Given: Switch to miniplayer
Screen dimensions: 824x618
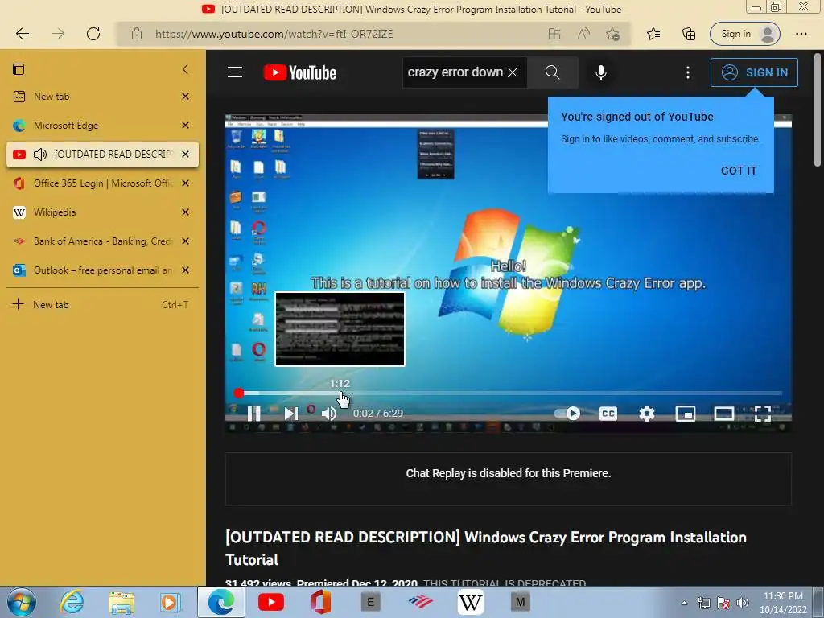Looking at the screenshot, I should (686, 414).
